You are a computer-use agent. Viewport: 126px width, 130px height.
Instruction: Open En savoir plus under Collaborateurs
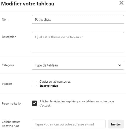point(10,126)
